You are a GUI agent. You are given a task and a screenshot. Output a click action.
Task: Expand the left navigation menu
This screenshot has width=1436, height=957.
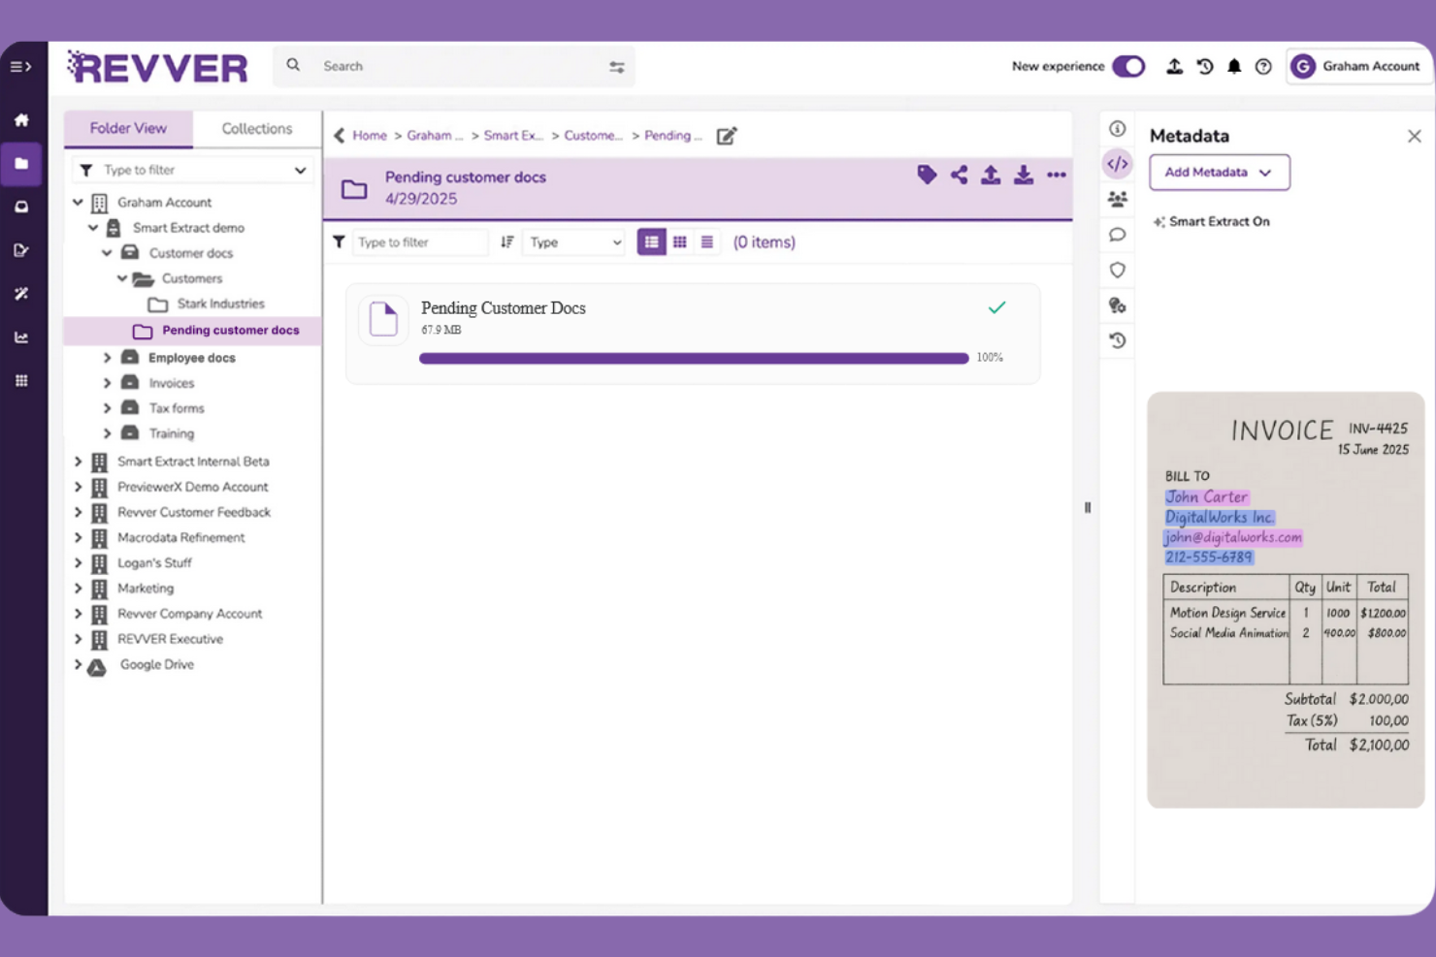[20, 67]
